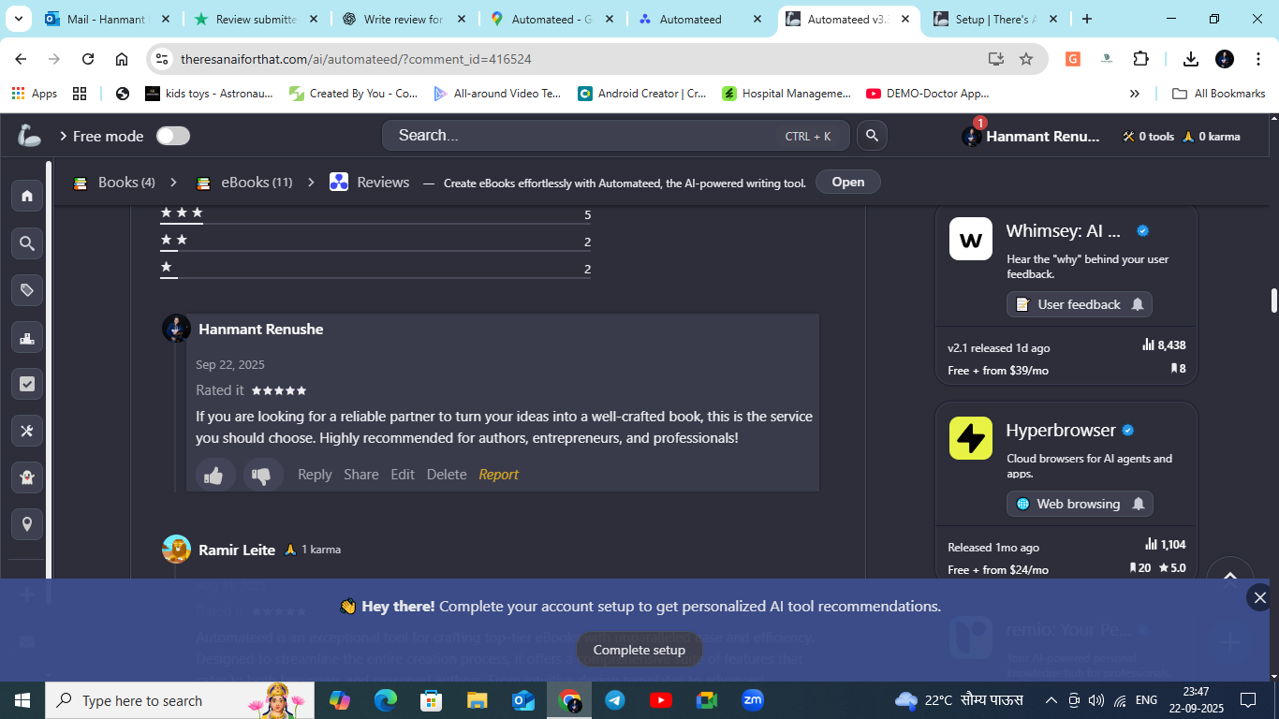1279x719 pixels.
Task: Switch to the Write review for browser tab
Action: 404,19
